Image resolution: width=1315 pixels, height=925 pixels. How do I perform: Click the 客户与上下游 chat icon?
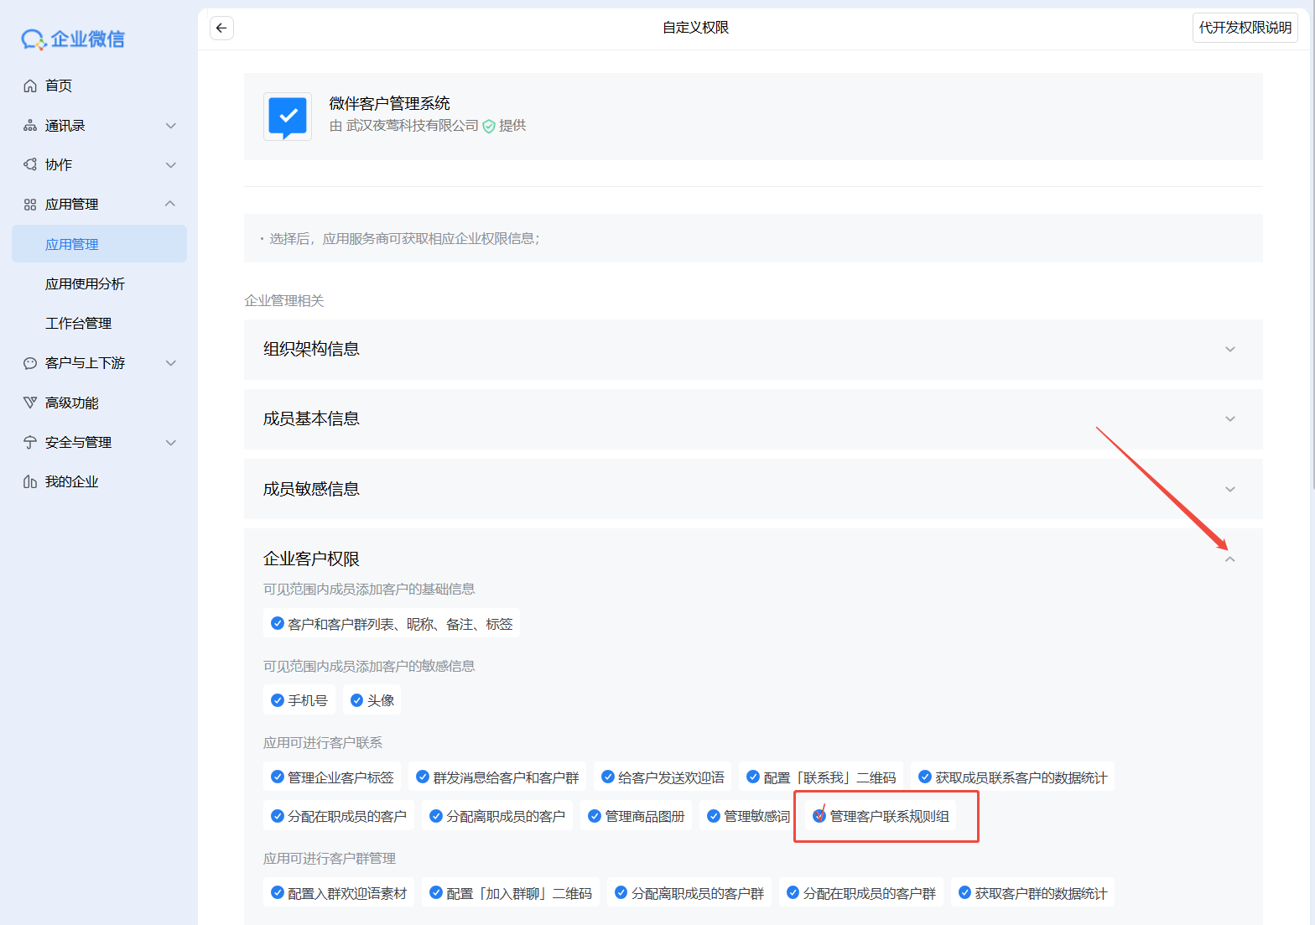(30, 363)
